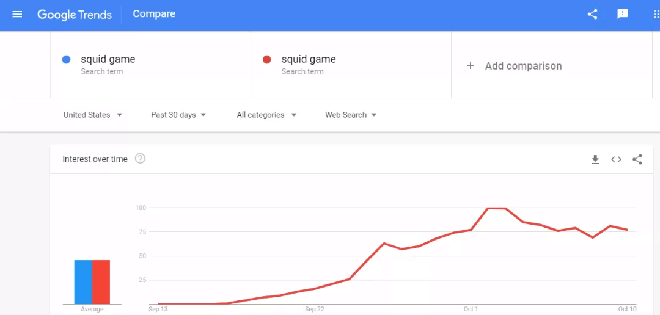Screen dimensions: 660x315
Task: Click the share icon in the header
Action: coord(592,14)
